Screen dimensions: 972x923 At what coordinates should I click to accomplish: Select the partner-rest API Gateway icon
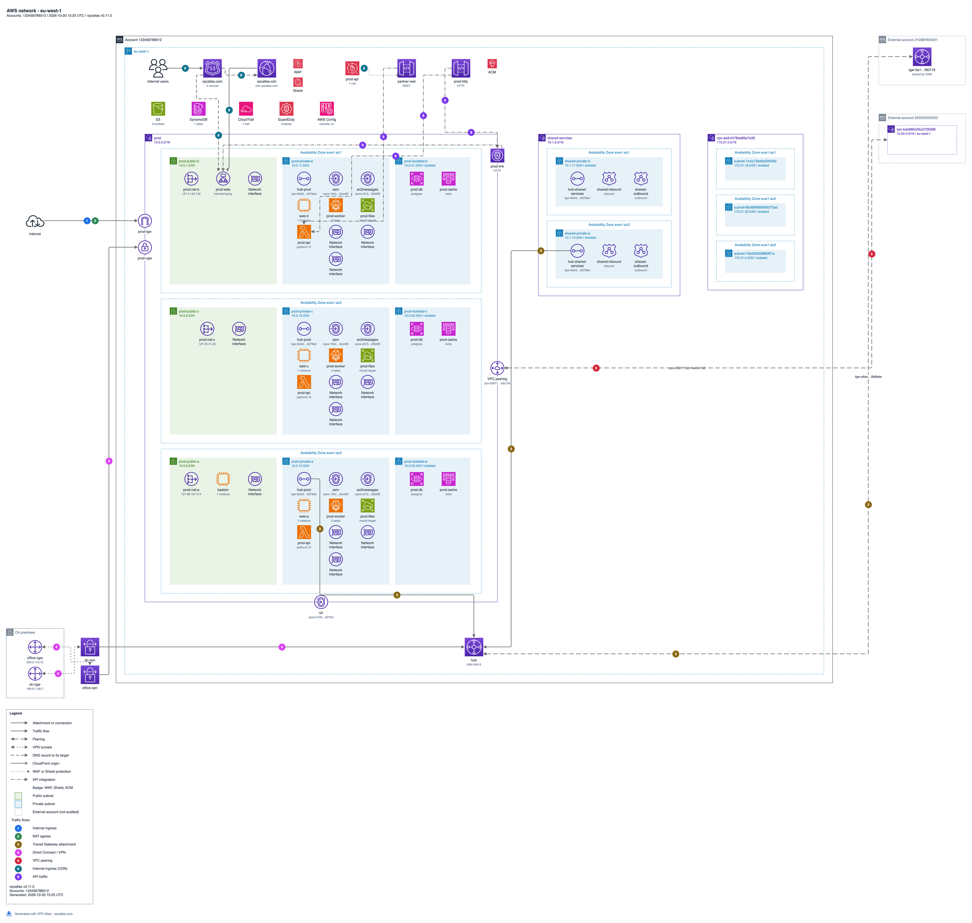(406, 68)
